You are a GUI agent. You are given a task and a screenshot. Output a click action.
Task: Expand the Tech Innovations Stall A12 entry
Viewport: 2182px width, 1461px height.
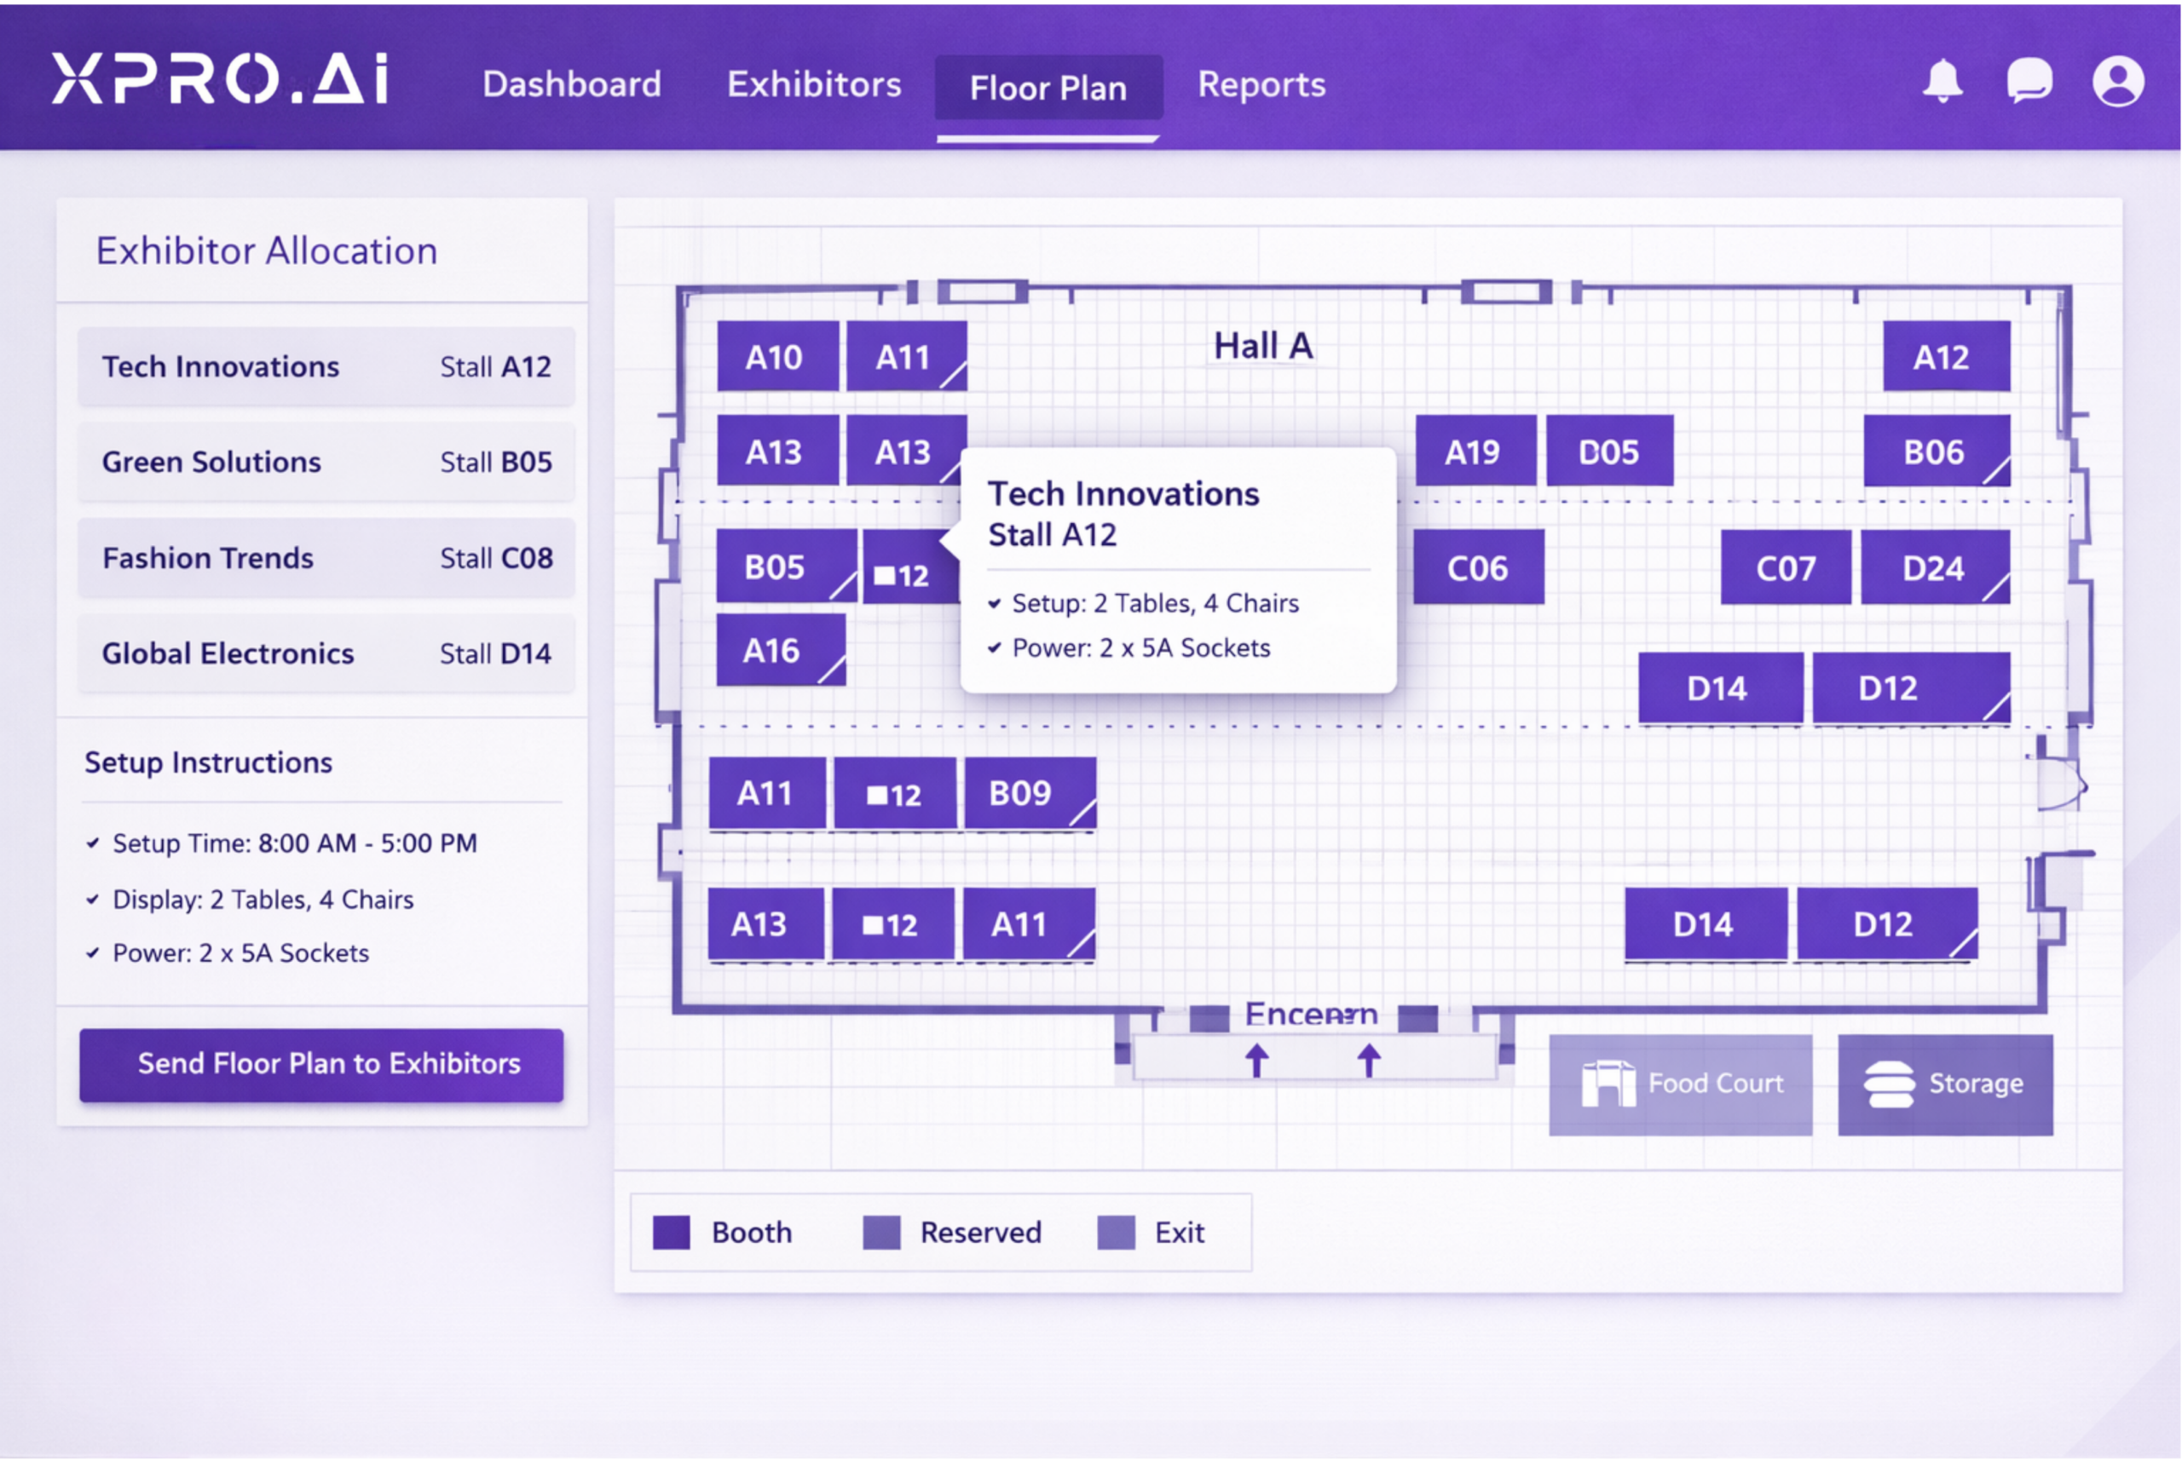point(326,366)
